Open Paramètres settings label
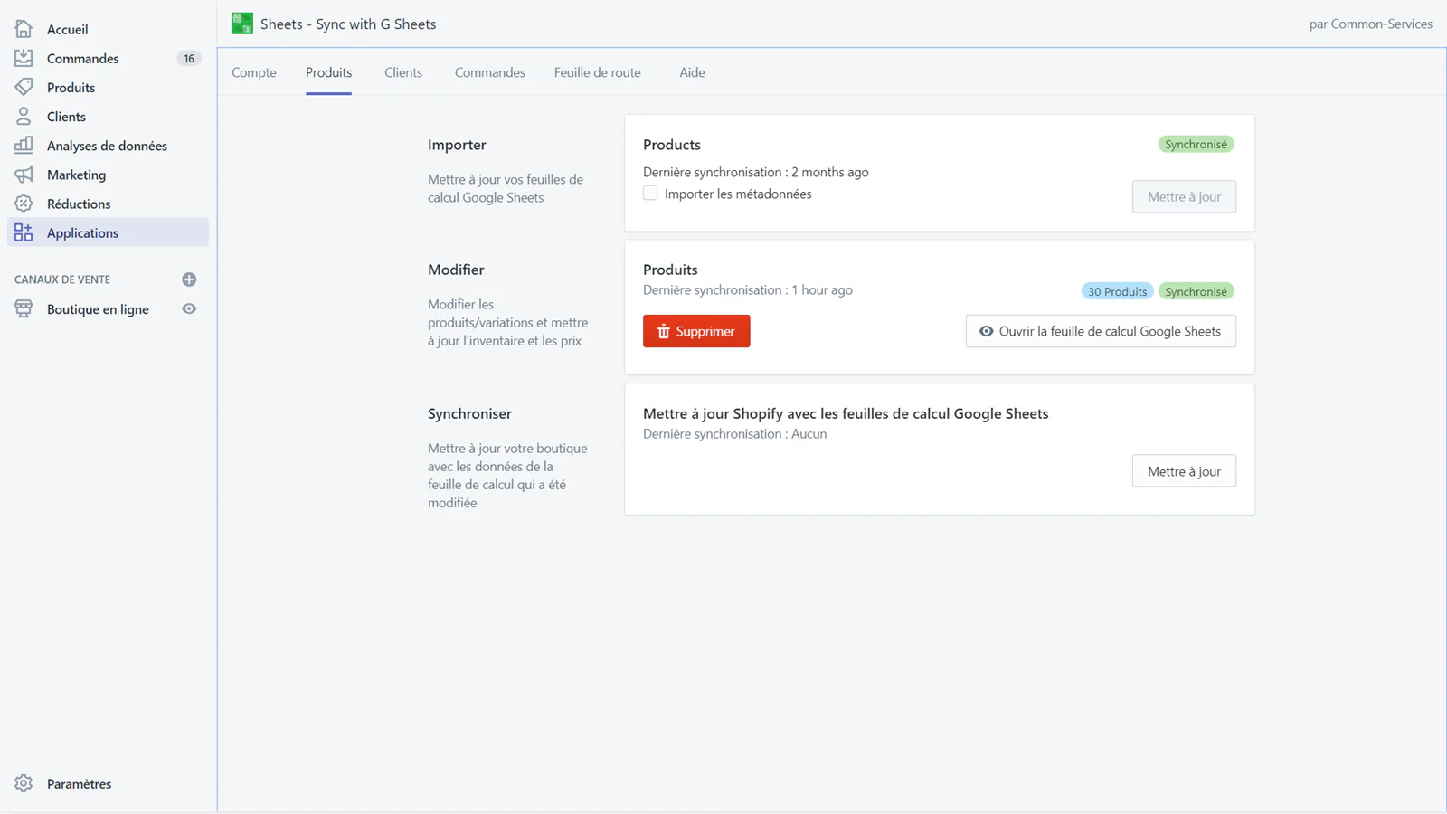The width and height of the screenshot is (1447, 814). point(80,784)
